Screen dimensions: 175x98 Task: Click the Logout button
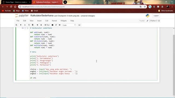point(156,16)
